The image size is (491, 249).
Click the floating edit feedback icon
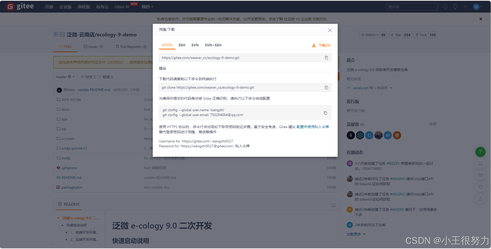(x=480, y=163)
